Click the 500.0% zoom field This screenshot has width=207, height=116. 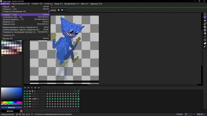click(201, 114)
